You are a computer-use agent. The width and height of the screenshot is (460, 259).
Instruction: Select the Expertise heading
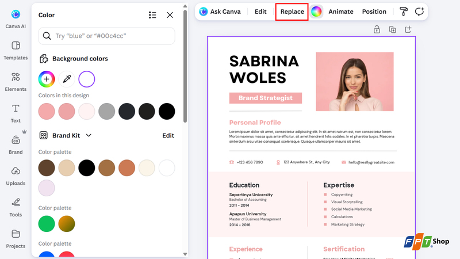point(339,185)
